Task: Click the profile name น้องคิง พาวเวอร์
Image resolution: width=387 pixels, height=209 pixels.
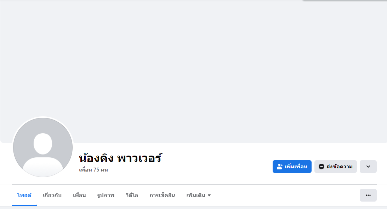Action: [x=120, y=158]
